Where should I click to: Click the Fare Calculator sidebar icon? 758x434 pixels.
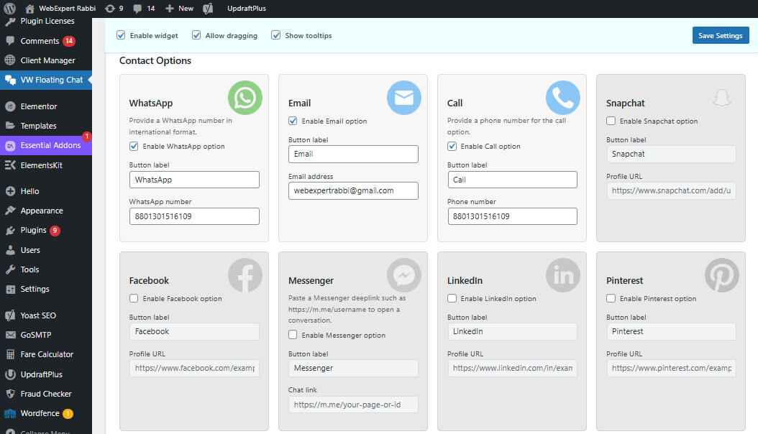(x=10, y=354)
